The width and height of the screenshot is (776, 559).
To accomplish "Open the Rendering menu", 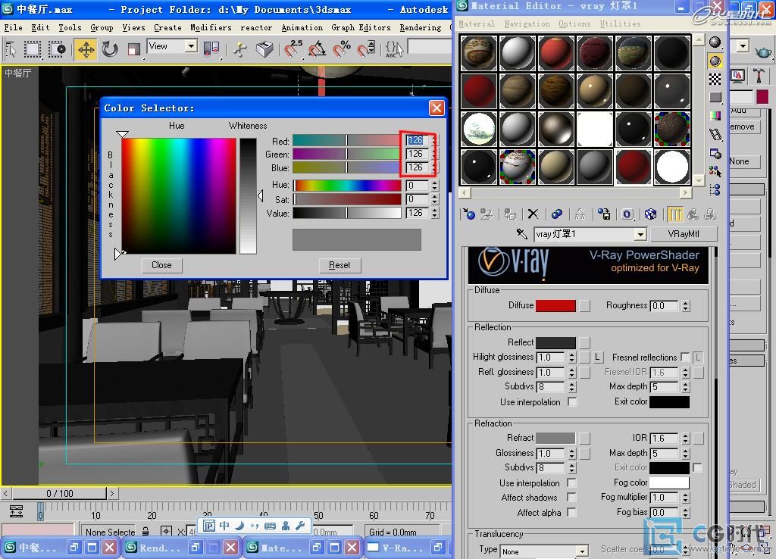I will click(420, 28).
